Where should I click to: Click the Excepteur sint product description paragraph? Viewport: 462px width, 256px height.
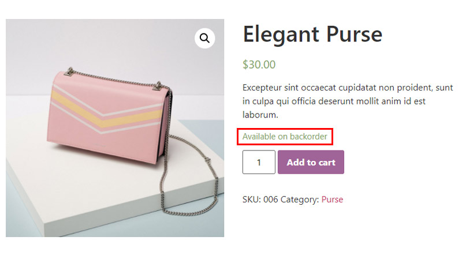pyautogui.click(x=348, y=101)
